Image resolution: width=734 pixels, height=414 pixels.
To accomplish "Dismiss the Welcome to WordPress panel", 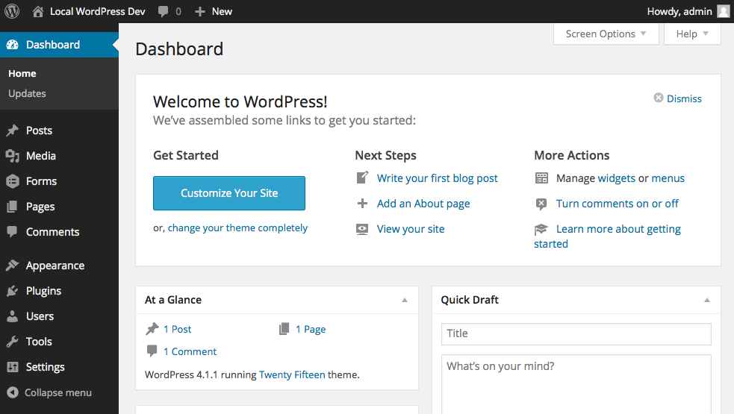I will (677, 98).
